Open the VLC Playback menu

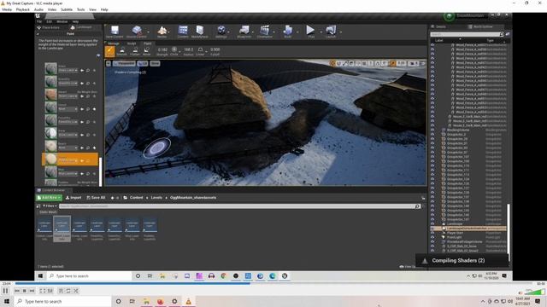[x=23, y=9]
